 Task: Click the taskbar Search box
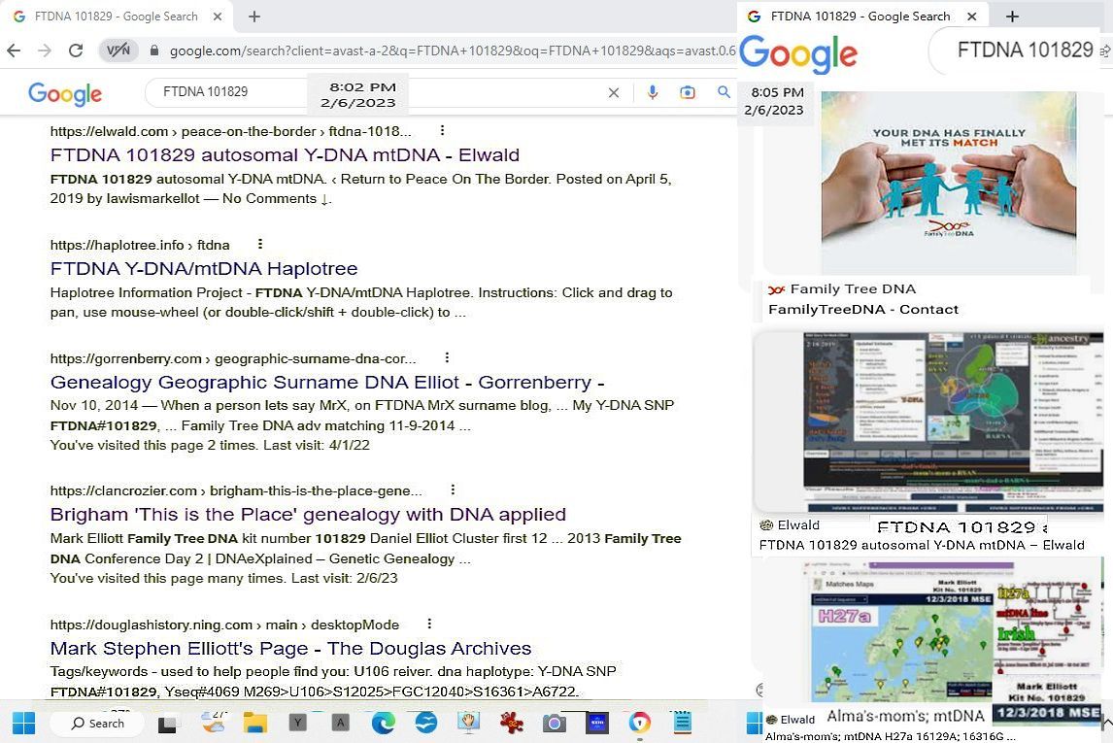(x=97, y=724)
